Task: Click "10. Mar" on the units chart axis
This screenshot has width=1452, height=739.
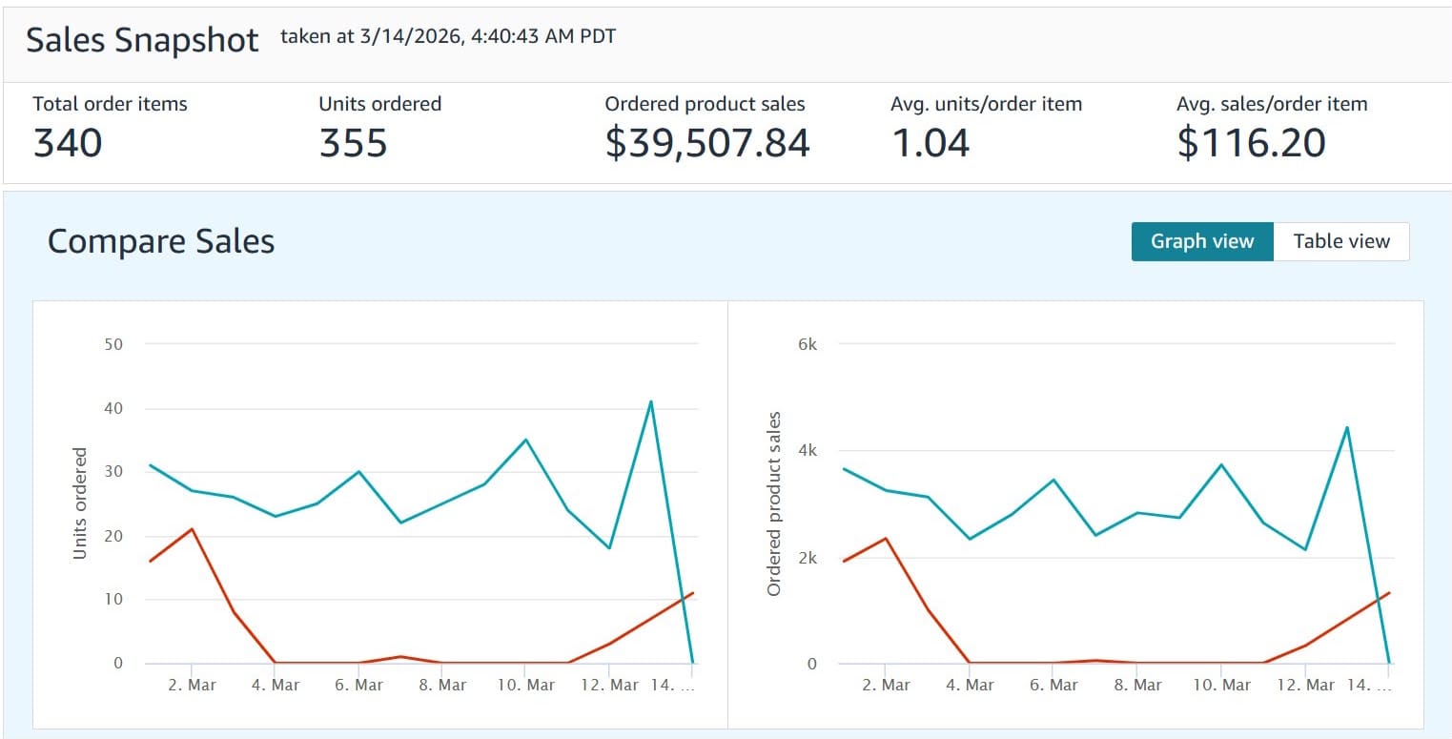Action: [526, 685]
